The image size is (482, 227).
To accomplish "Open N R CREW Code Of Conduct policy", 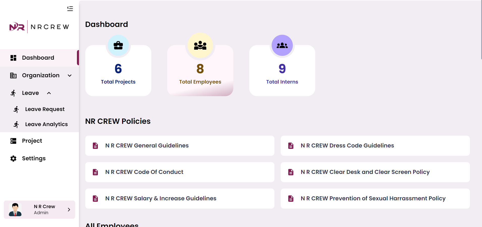I will point(144,172).
